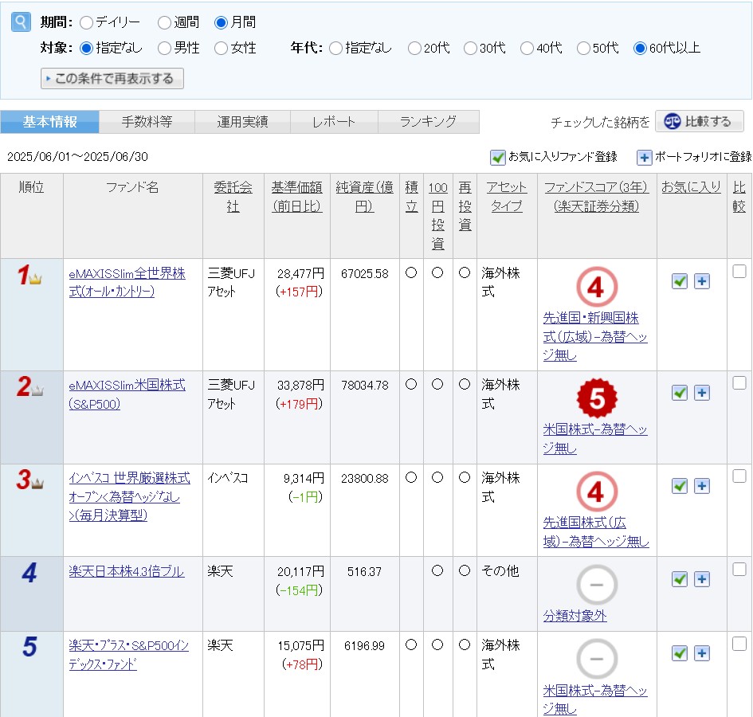The height and width of the screenshot is (717, 753).
Task: Select 50代 age radio button
Action: click(583, 48)
